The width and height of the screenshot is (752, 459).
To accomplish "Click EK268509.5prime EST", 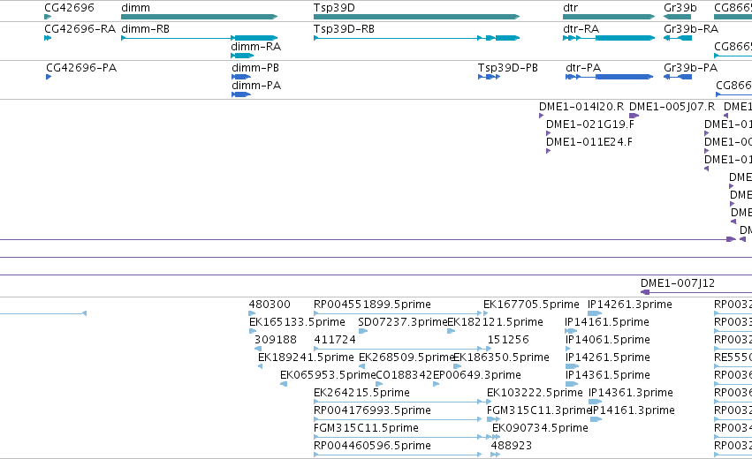I will pyautogui.click(x=361, y=366).
